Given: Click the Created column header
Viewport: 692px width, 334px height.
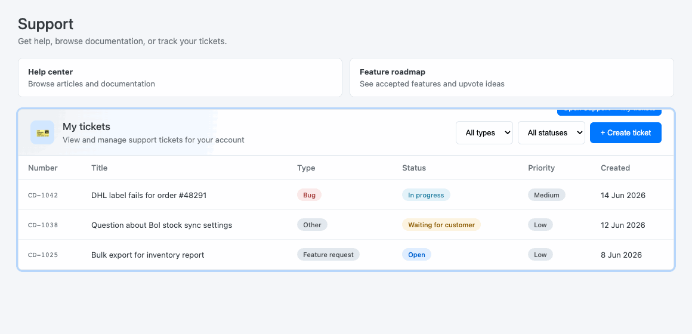Looking at the screenshot, I should 615,168.
